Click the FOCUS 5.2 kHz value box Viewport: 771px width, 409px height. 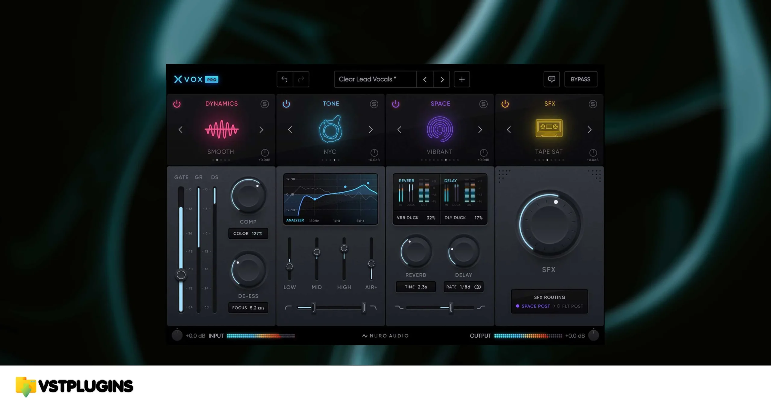coord(248,308)
